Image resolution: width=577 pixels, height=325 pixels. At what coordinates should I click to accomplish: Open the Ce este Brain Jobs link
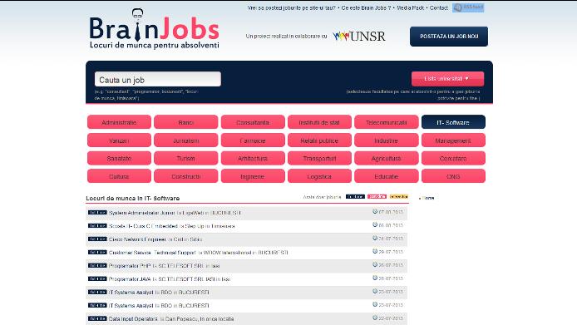click(x=366, y=7)
